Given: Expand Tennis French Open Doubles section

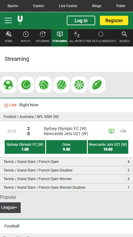Looking at the screenshot, I should [x=66, y=170].
